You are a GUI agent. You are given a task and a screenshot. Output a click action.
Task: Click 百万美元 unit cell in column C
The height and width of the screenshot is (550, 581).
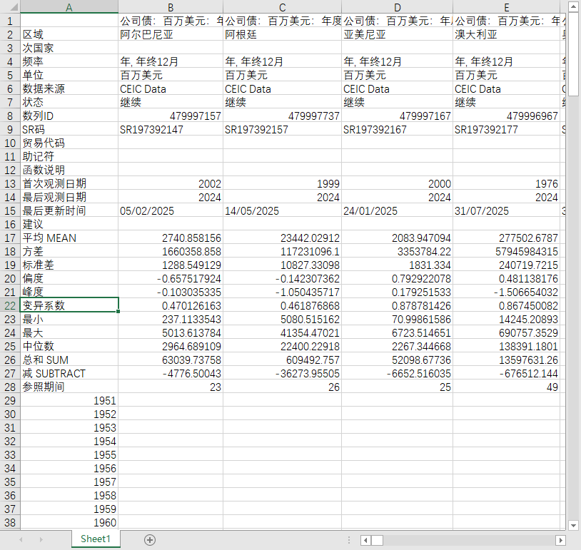click(283, 75)
